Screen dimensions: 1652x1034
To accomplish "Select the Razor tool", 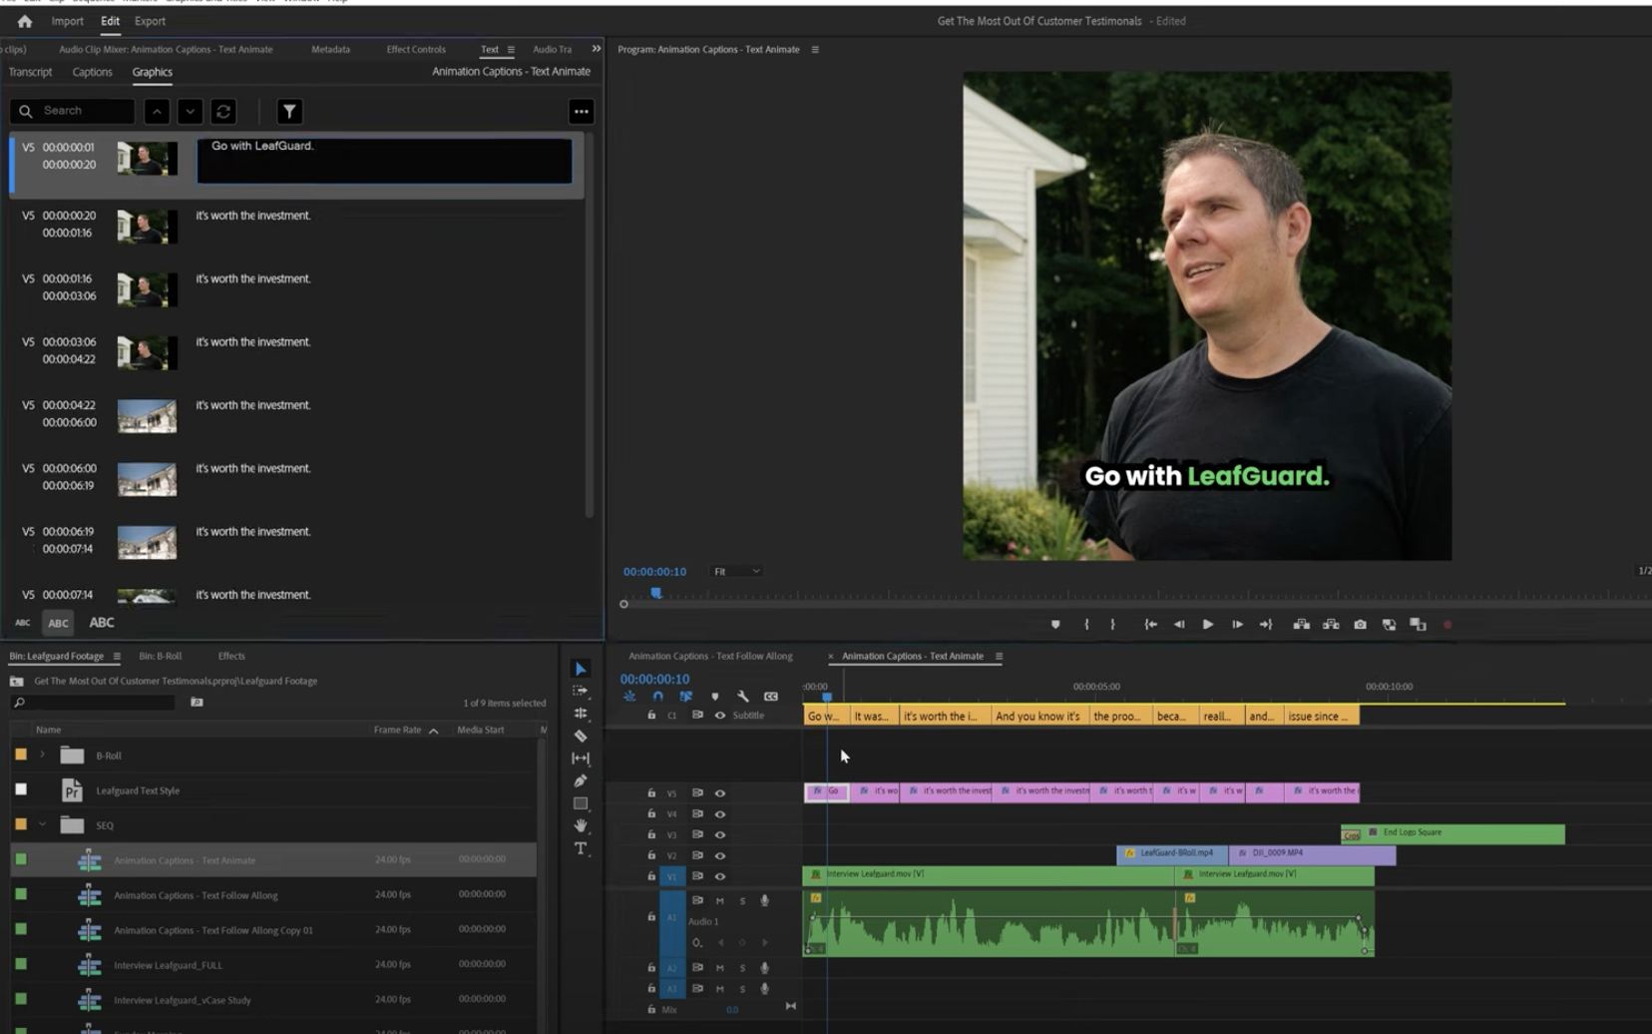I will pyautogui.click(x=581, y=736).
